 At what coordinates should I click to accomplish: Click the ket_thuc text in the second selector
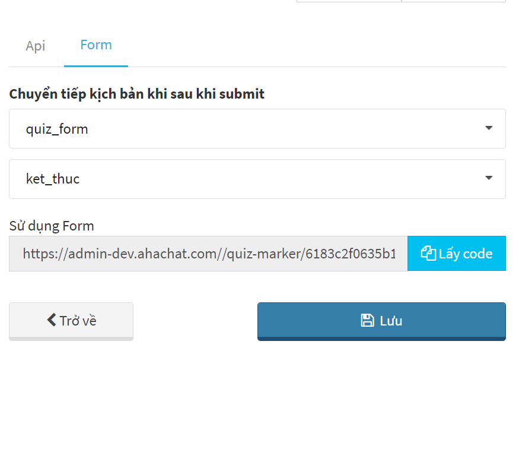tap(53, 179)
